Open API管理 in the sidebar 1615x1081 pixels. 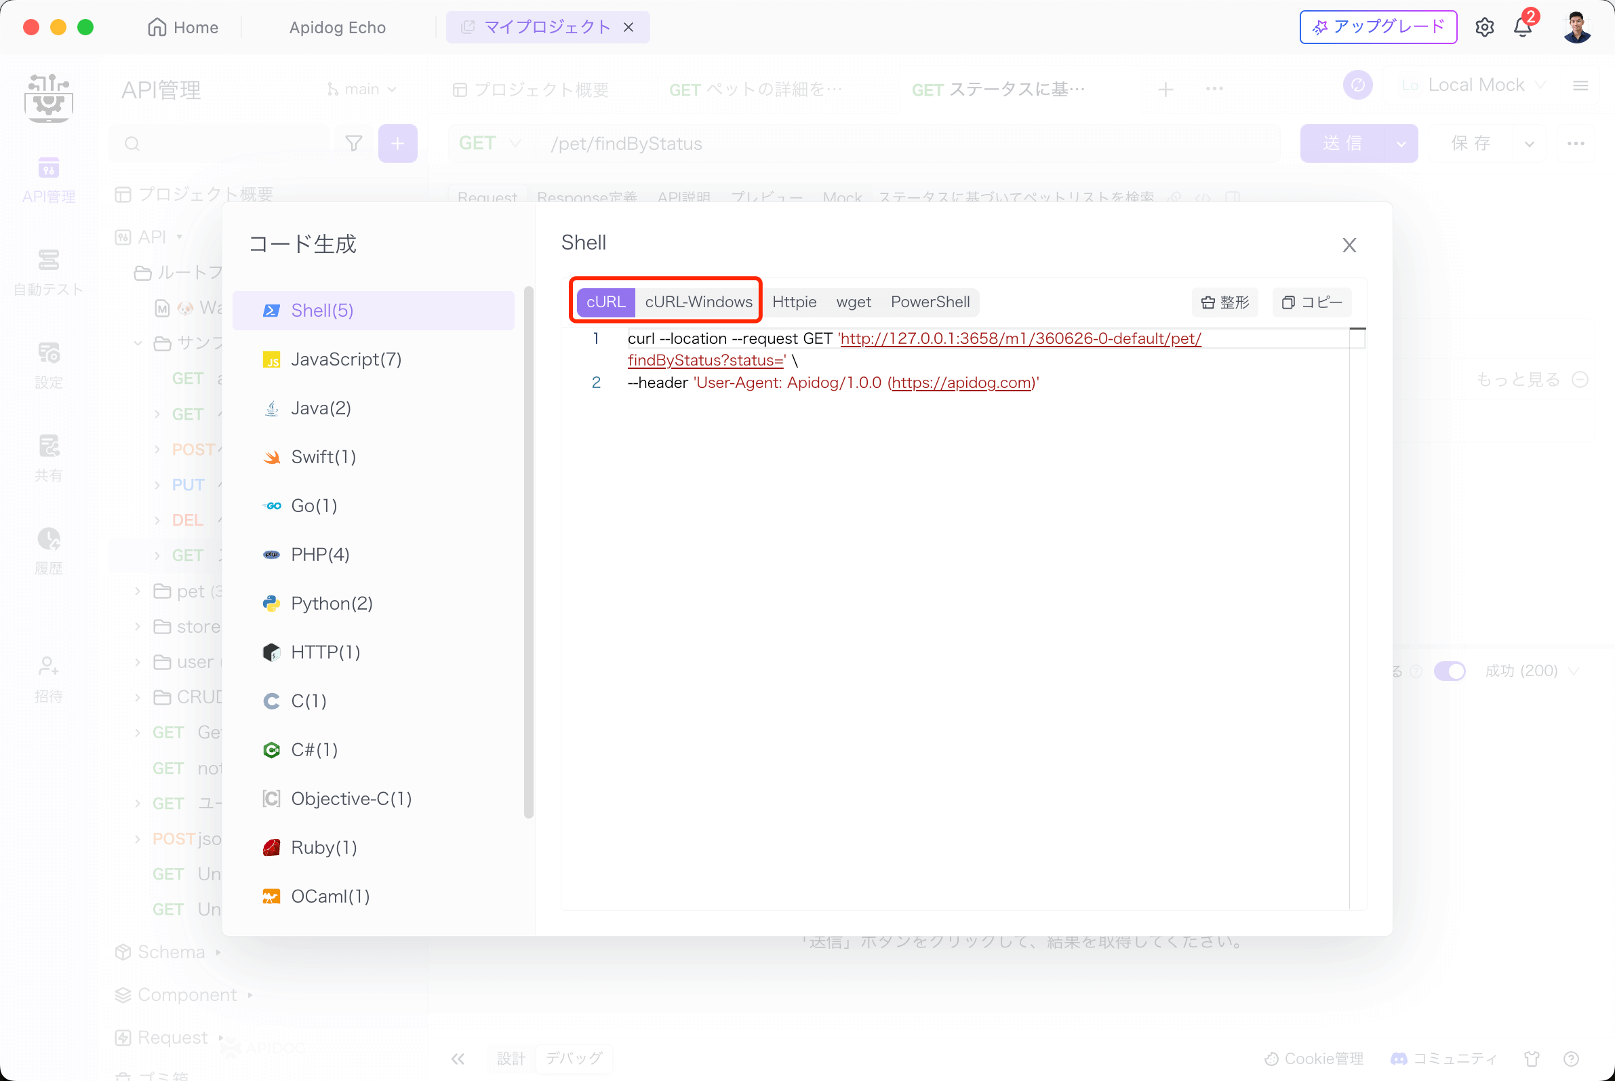tap(48, 180)
